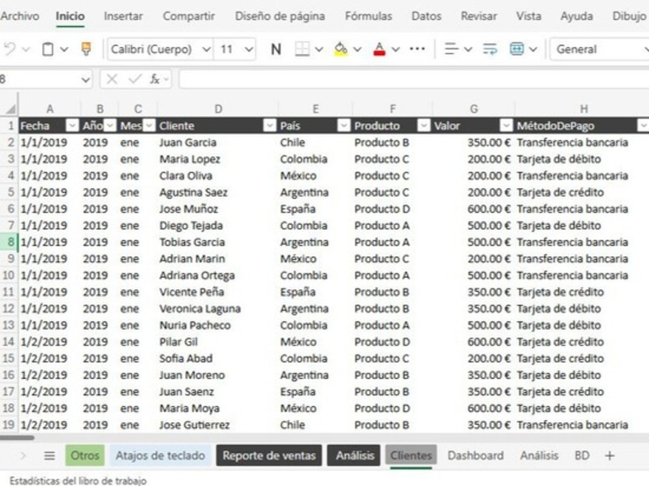Click the select-all corner triangle
649x486 pixels.
click(x=10, y=108)
